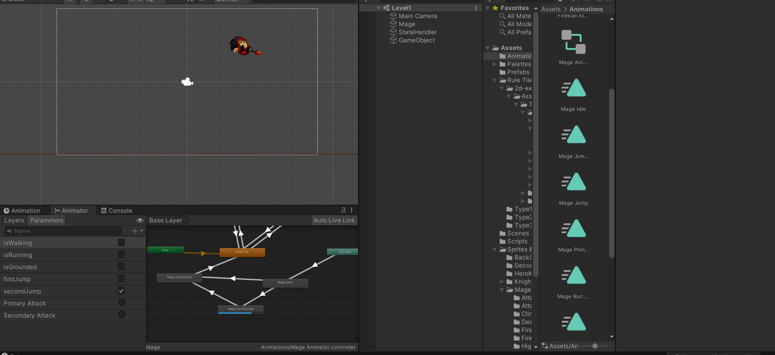The height and width of the screenshot is (355, 775).
Task: Click the Favorites star icon
Action: [x=495, y=8]
